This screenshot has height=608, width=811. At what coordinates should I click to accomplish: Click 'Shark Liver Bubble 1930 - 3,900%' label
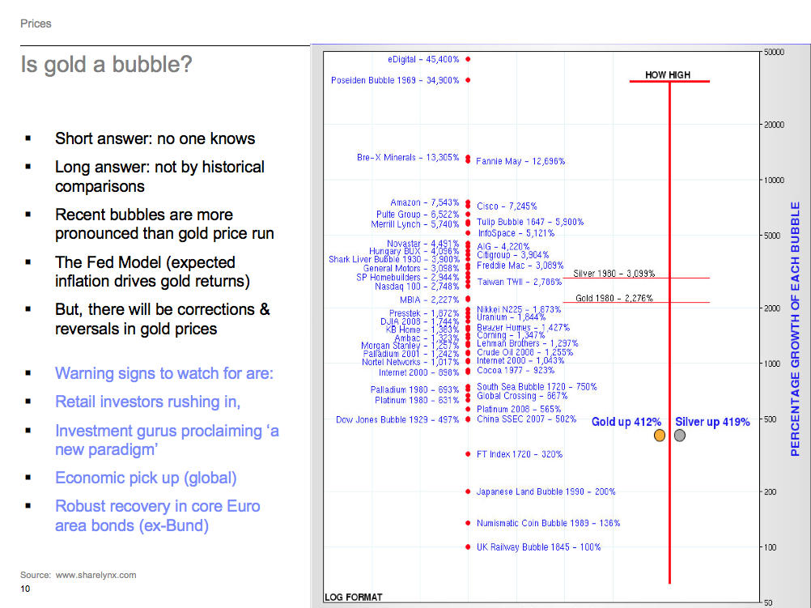[x=393, y=259]
